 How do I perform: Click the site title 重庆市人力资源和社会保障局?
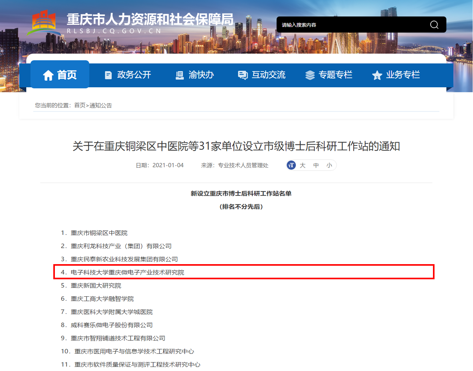pos(150,20)
